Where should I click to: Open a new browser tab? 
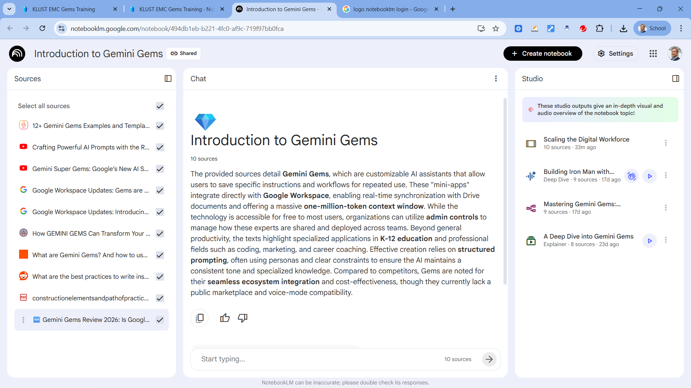click(x=453, y=9)
